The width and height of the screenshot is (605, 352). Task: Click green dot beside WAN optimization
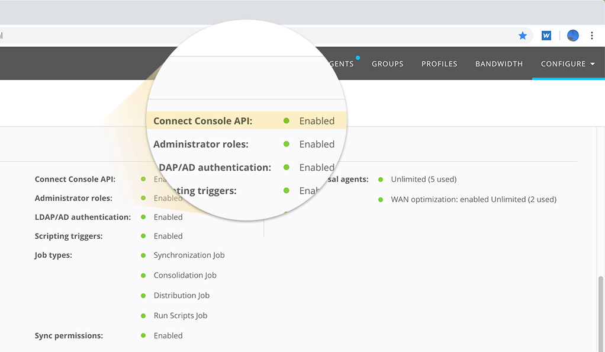381,200
